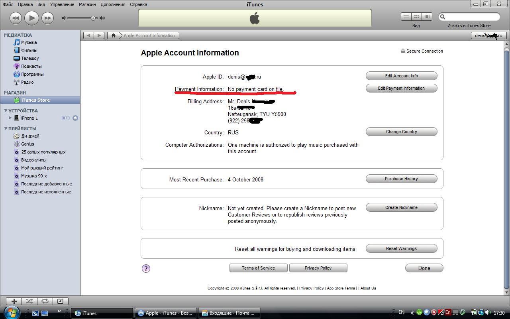Open help with the question mark icon
Image resolution: width=510 pixels, height=319 pixels.
pyautogui.click(x=146, y=268)
